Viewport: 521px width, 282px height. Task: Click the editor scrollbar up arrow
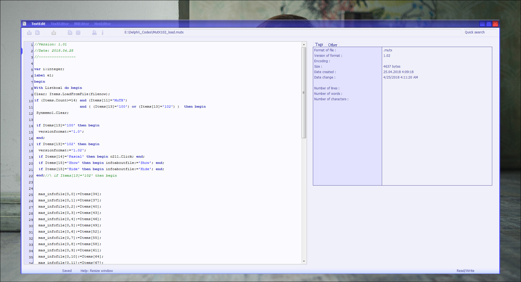[x=304, y=44]
